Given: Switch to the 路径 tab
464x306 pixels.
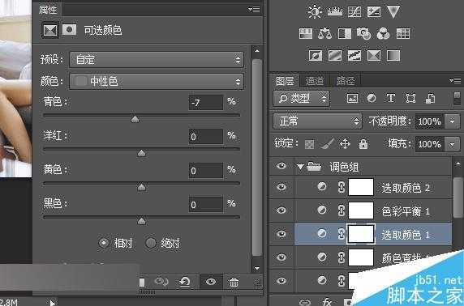Looking at the screenshot, I should [345, 81].
